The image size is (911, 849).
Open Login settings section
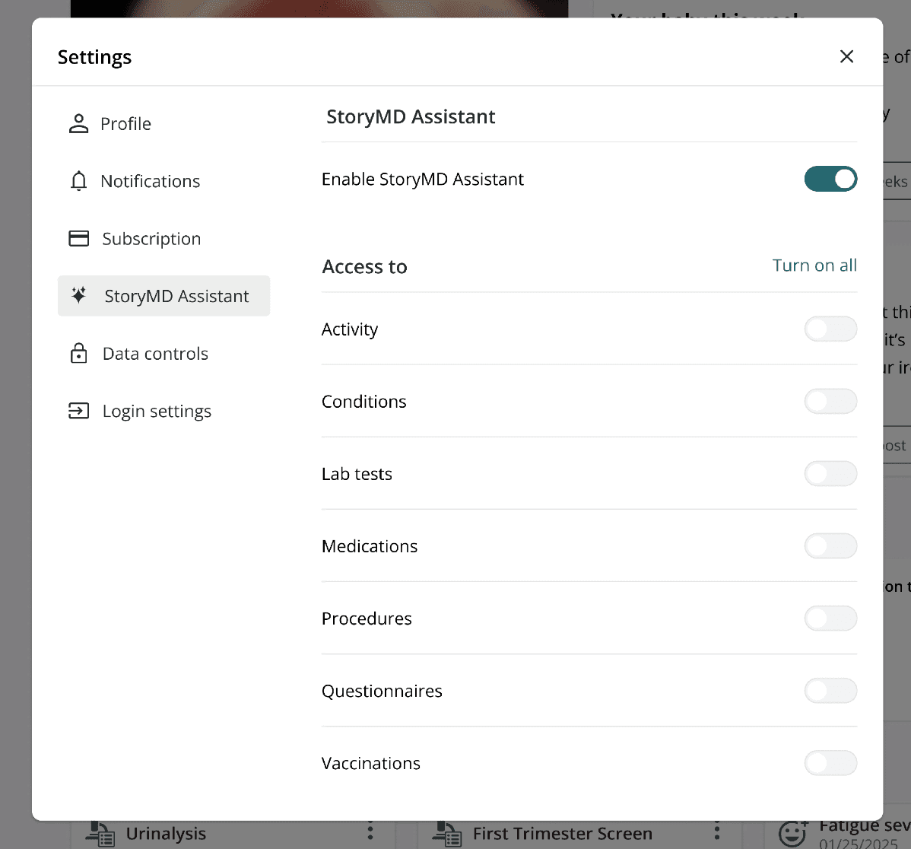pos(163,411)
